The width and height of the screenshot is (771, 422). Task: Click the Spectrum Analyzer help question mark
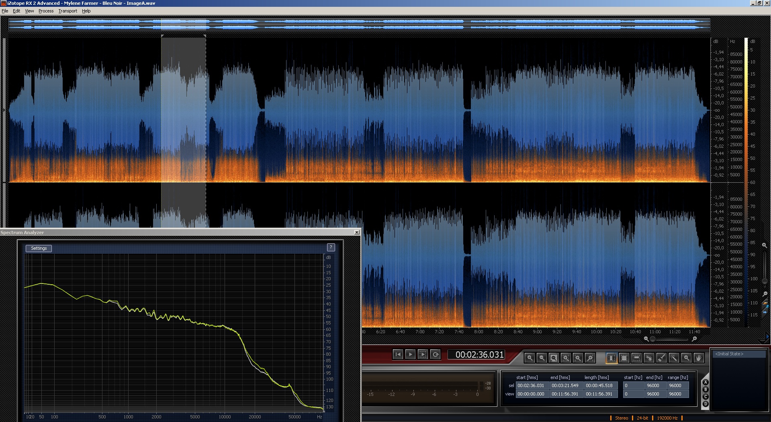[x=331, y=247]
